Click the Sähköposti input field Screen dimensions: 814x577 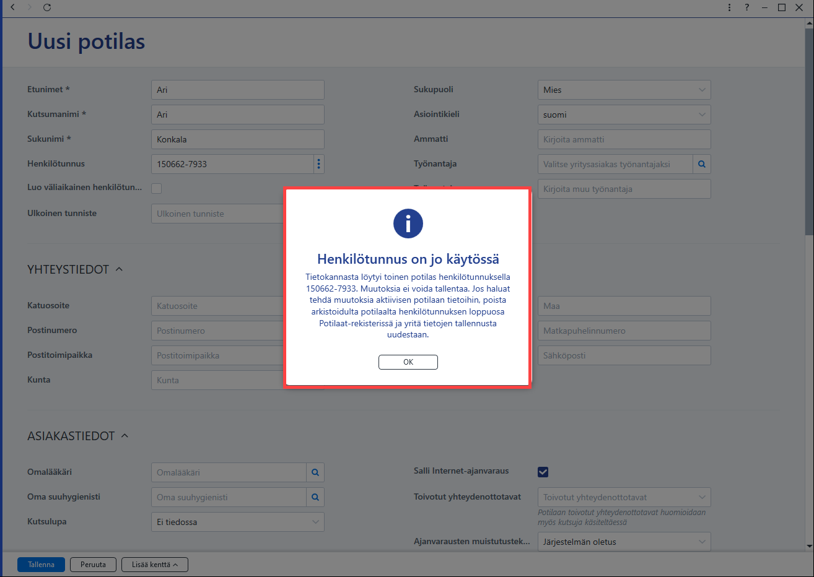pos(624,355)
